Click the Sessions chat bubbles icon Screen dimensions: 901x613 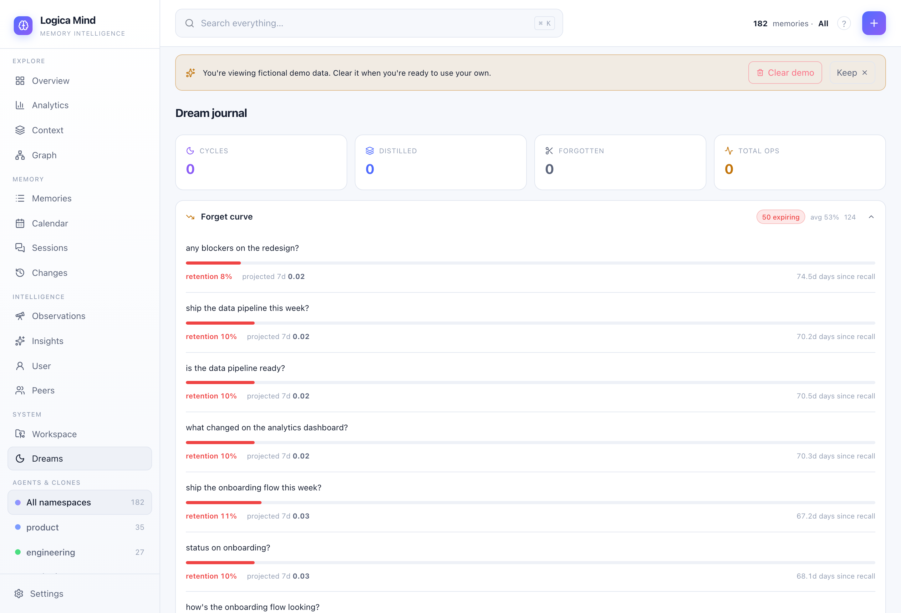[20, 248]
